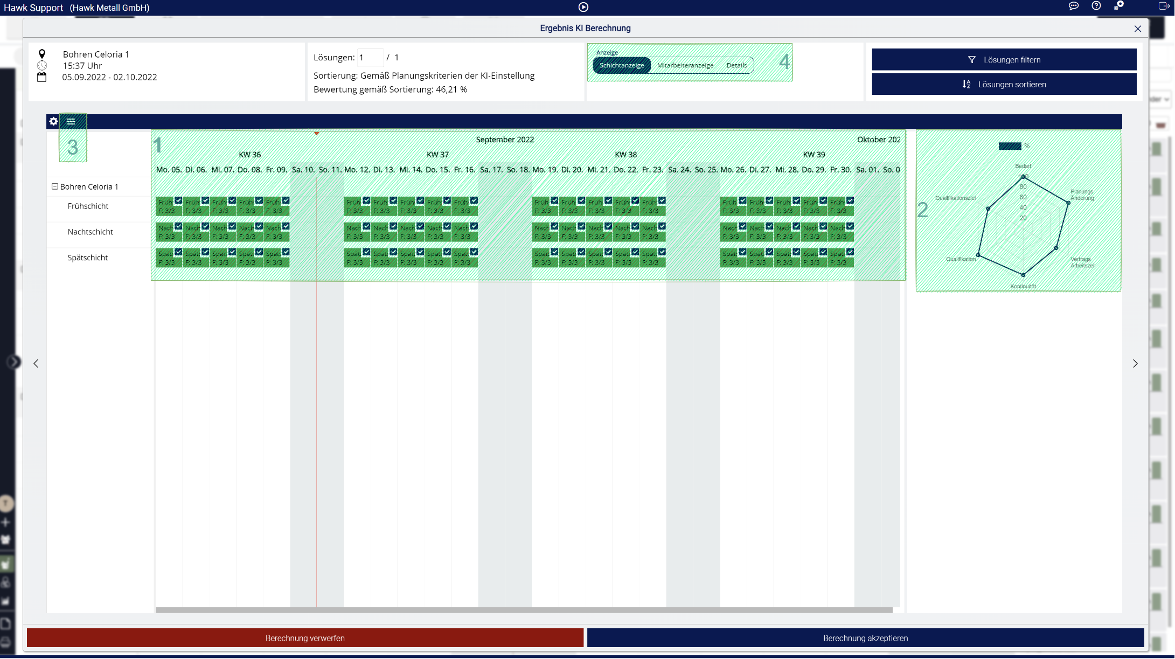This screenshot has height=659, width=1175.
Task: Click Berechnung verwerfen button
Action: click(305, 638)
